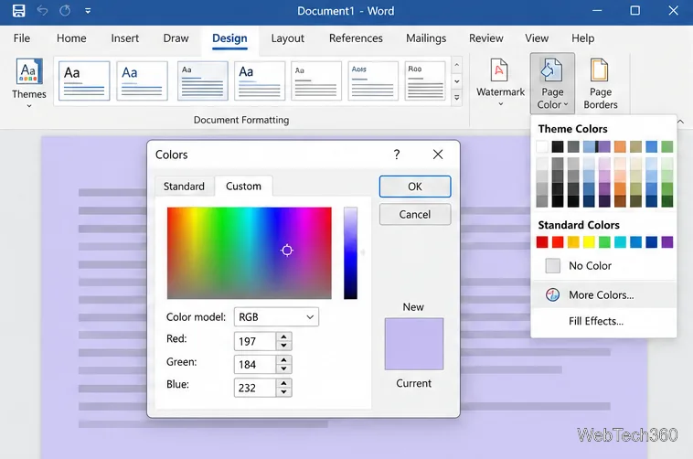Viewport: 693px width, 459px height.
Task: Pick yellow standard color swatch
Action: tap(589, 242)
